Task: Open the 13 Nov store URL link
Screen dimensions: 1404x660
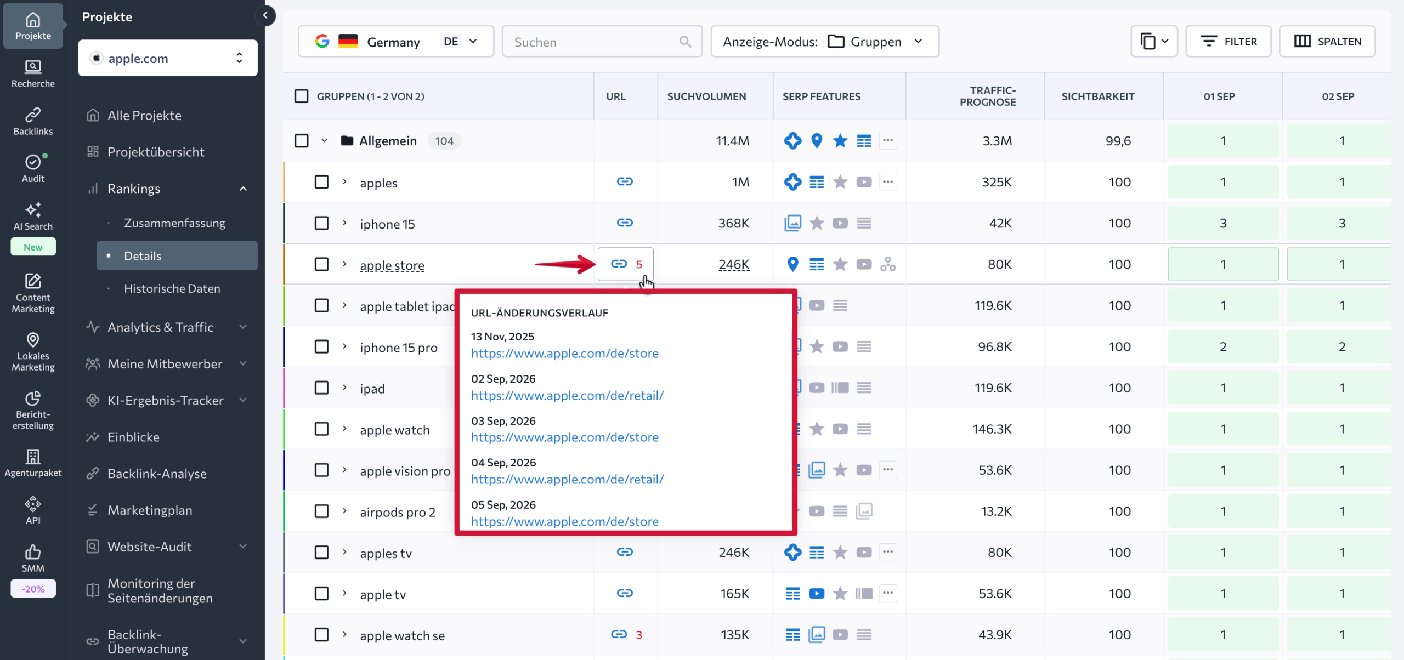Action: click(x=565, y=353)
